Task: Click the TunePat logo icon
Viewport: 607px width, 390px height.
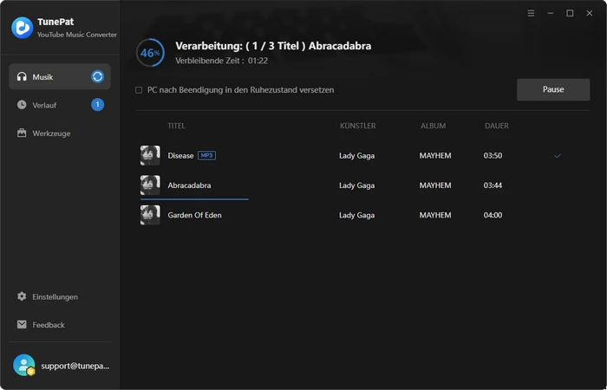Action: point(22,28)
